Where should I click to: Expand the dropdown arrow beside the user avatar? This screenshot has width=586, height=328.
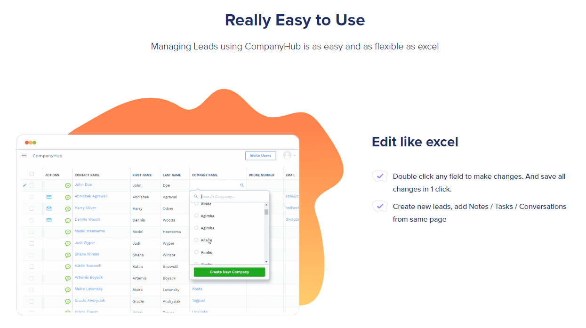click(295, 156)
